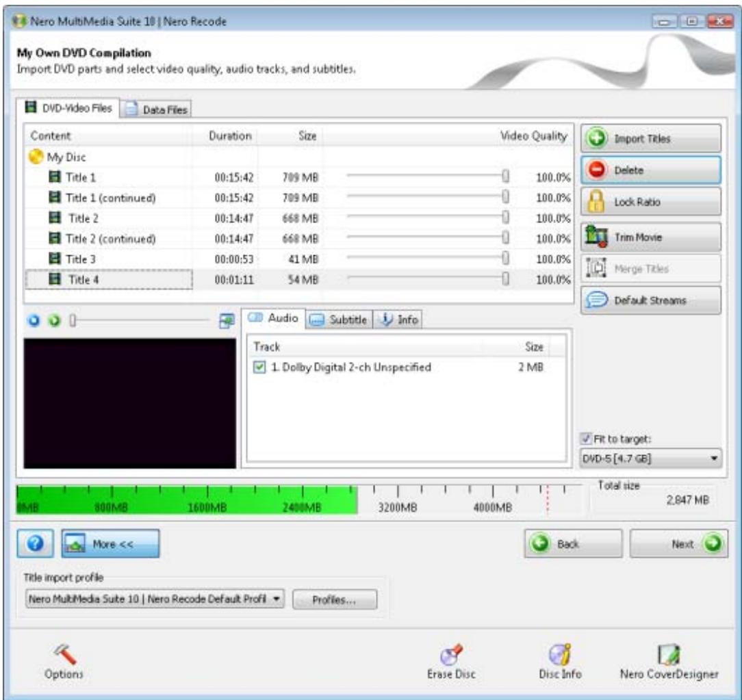Select the Audio tab
Image resolution: width=742 pixels, height=700 pixels.
(x=273, y=317)
